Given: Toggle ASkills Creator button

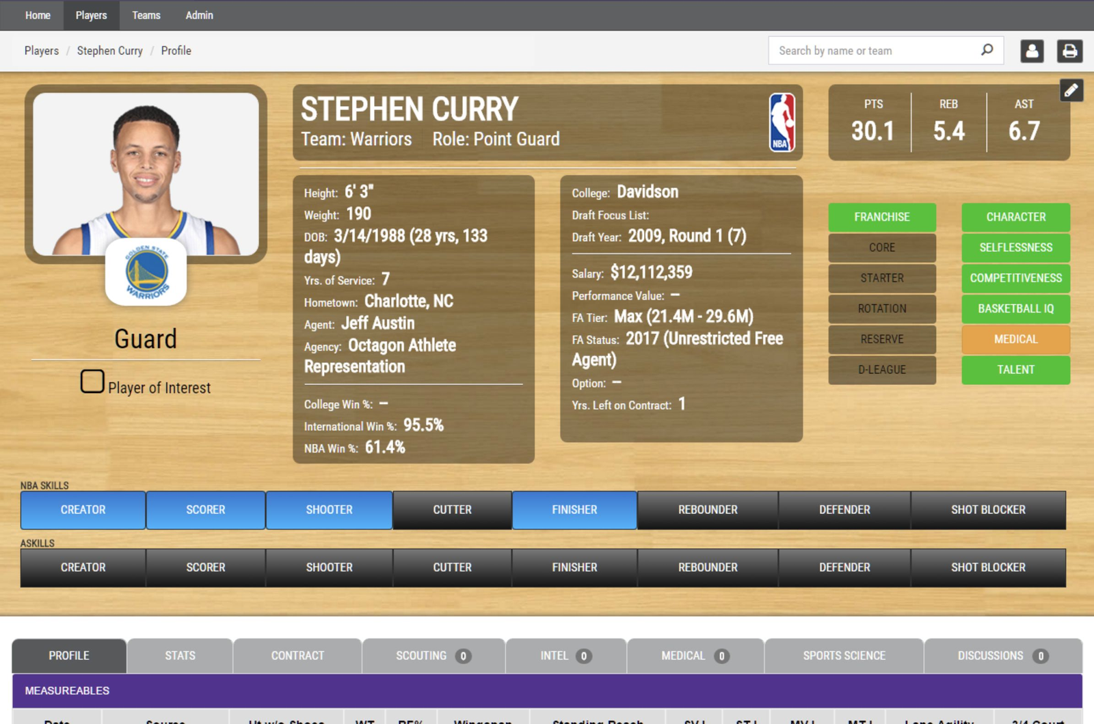Looking at the screenshot, I should coord(83,567).
